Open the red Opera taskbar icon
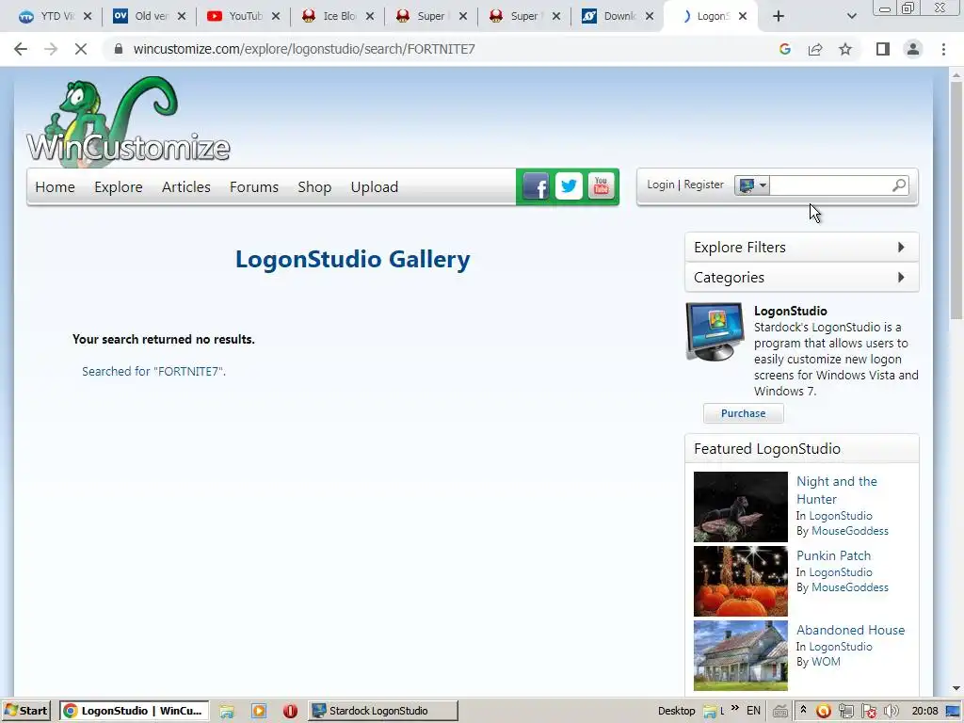Viewport: 964px width, 723px height. tap(290, 712)
